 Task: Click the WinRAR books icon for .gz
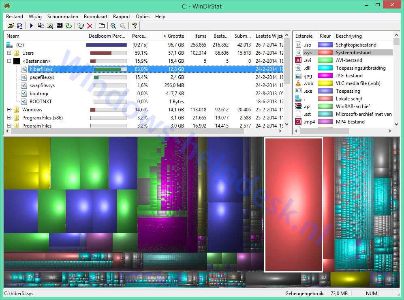(x=298, y=106)
